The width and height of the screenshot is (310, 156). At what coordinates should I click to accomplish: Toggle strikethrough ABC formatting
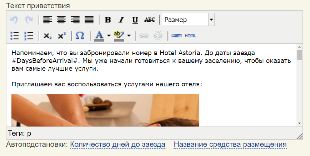click(149, 20)
